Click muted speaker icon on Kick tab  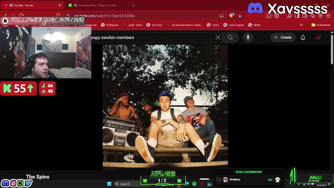(x=75, y=5)
